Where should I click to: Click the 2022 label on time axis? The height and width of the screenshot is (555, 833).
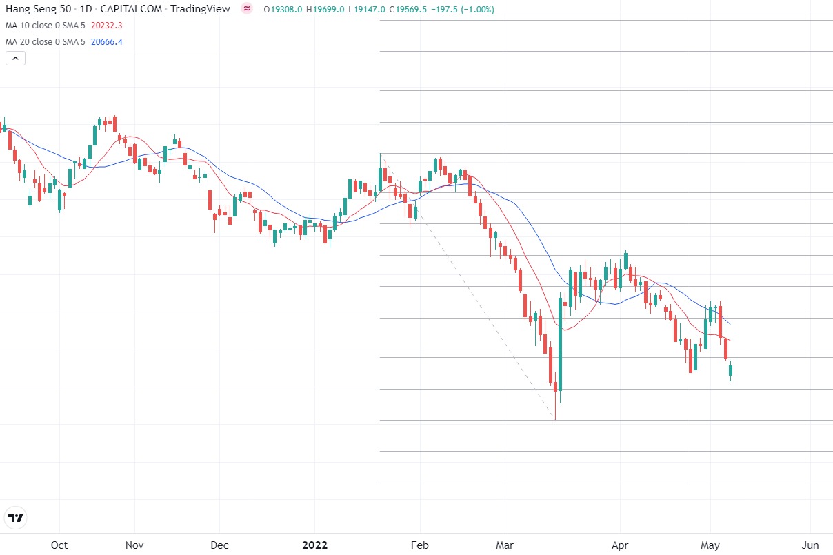point(314,545)
